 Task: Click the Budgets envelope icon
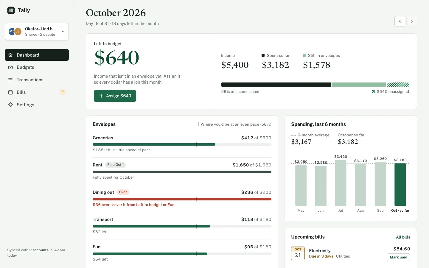pos(10,67)
